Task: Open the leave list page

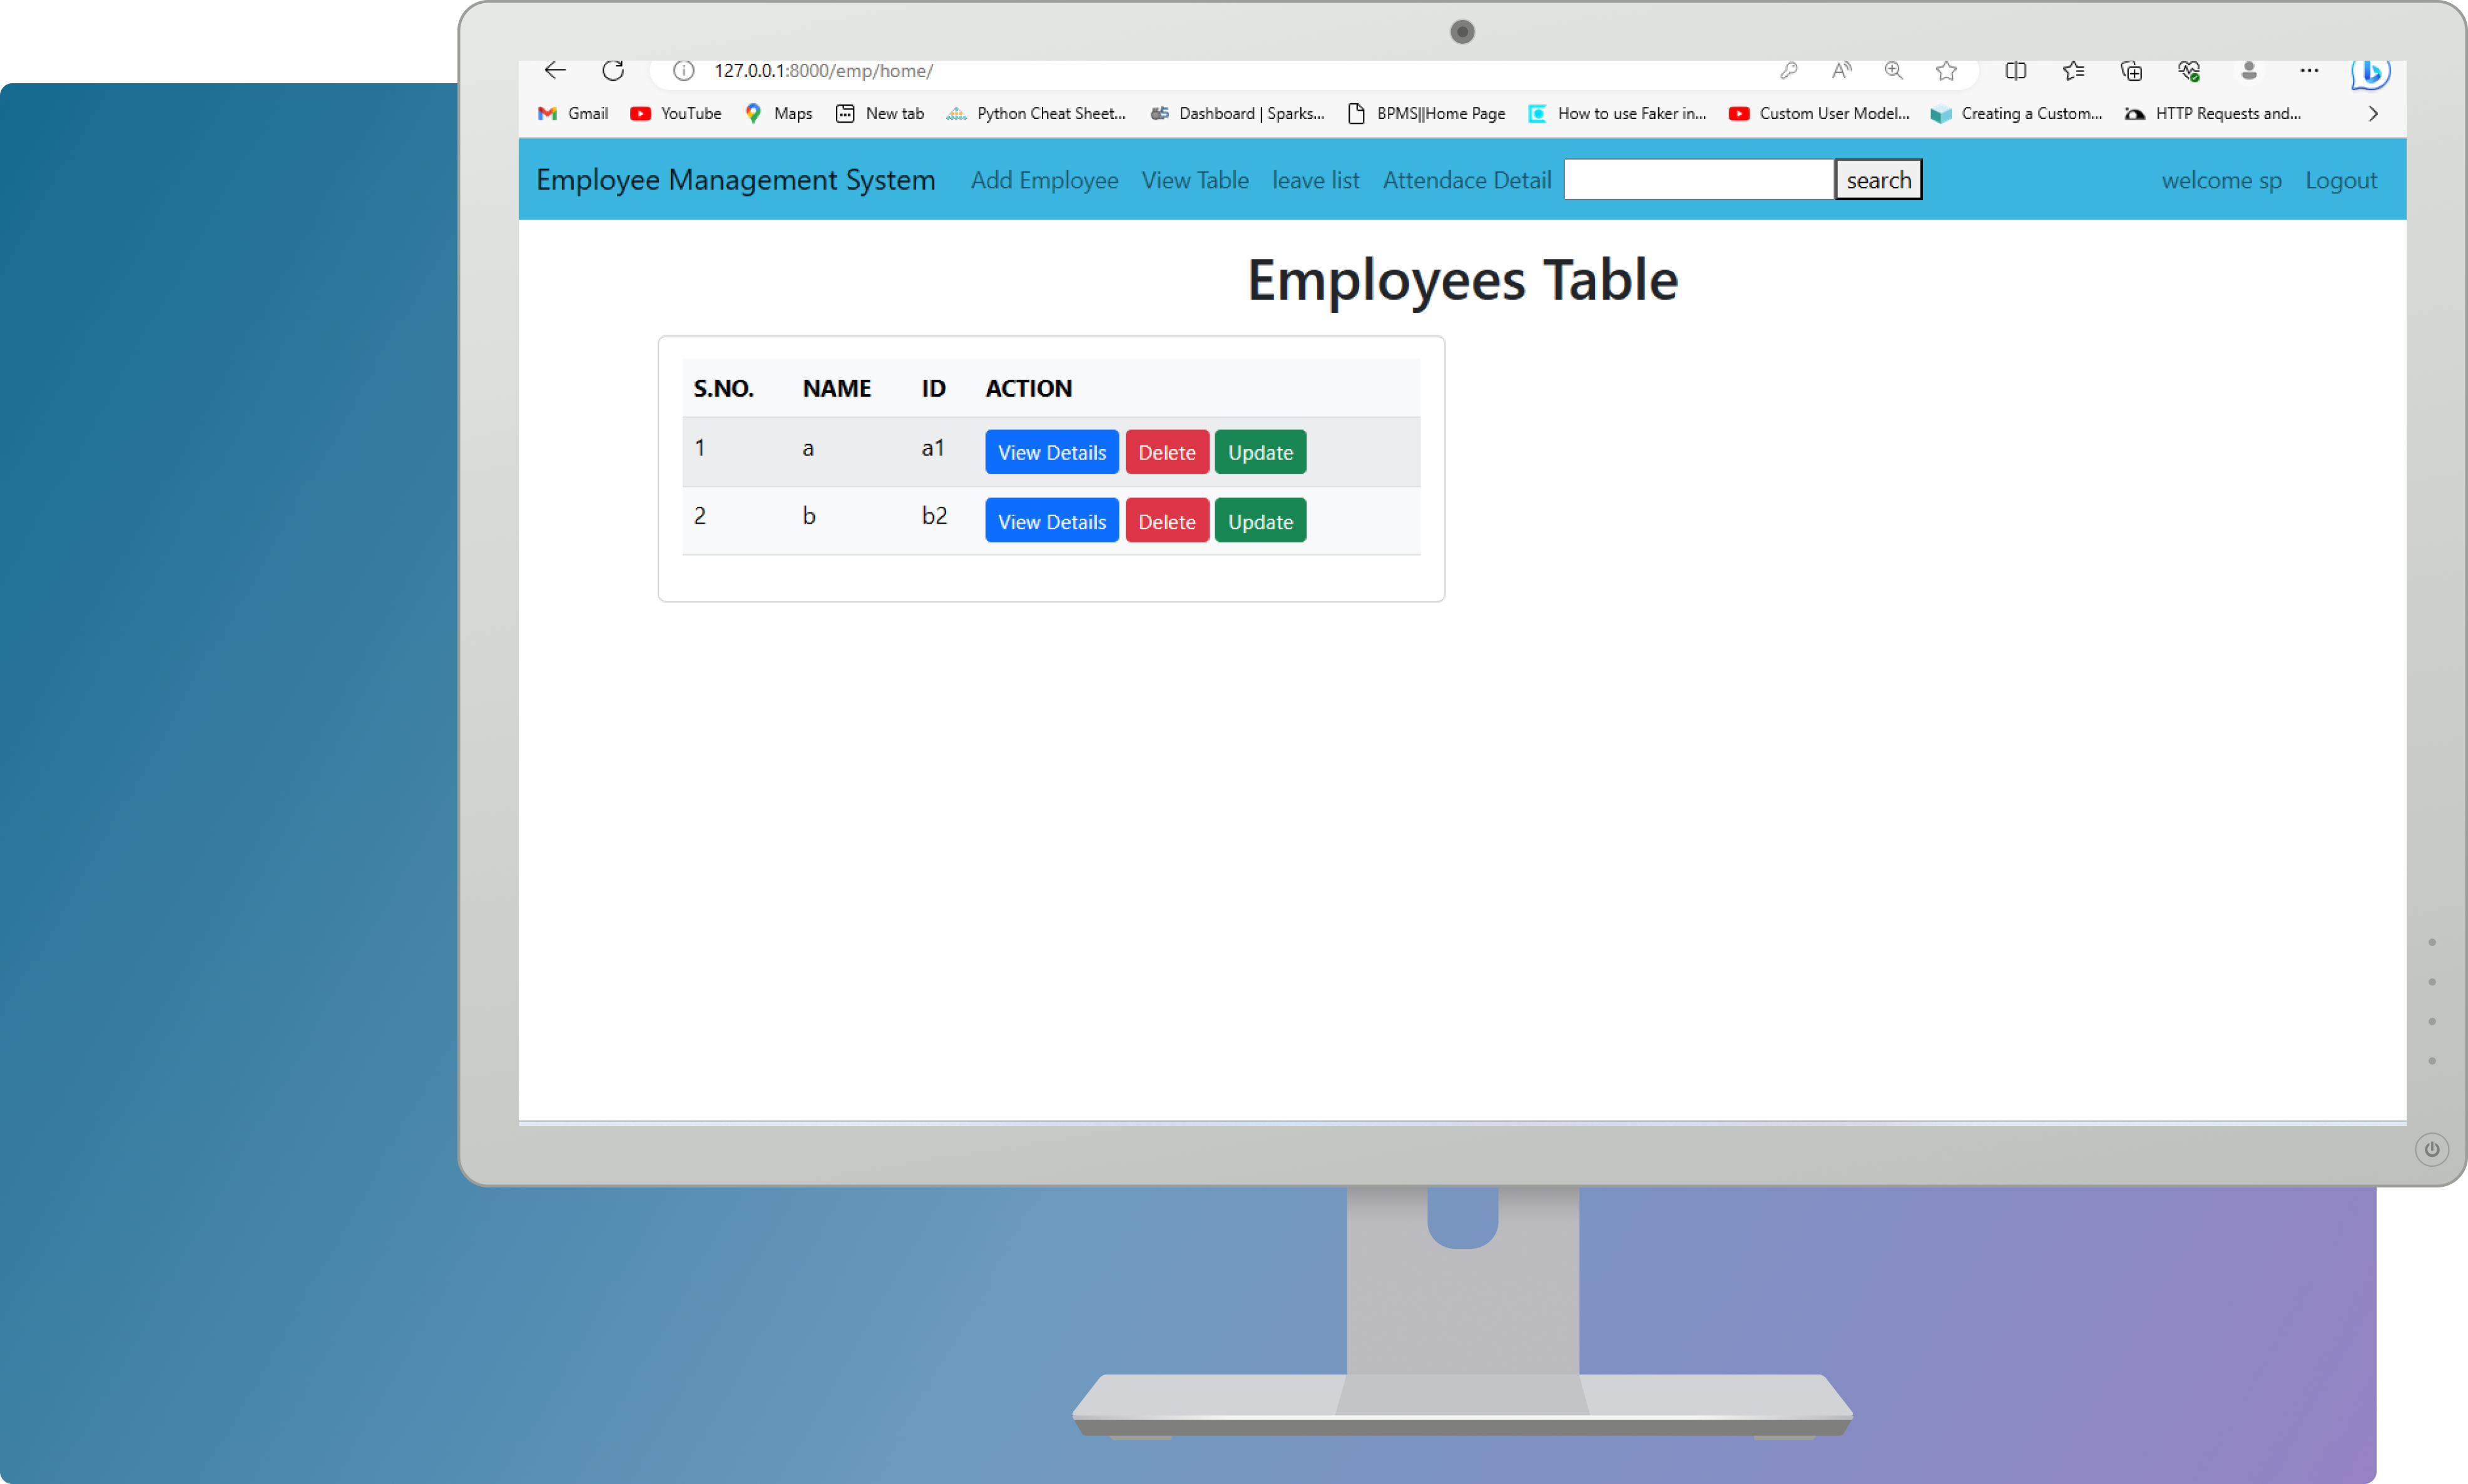Action: coord(1315,178)
